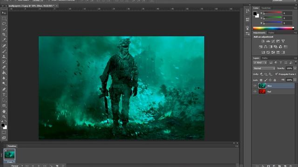Screen dimensions: 298x167
Task: Select the Pen tool
Action: coord(4,89)
